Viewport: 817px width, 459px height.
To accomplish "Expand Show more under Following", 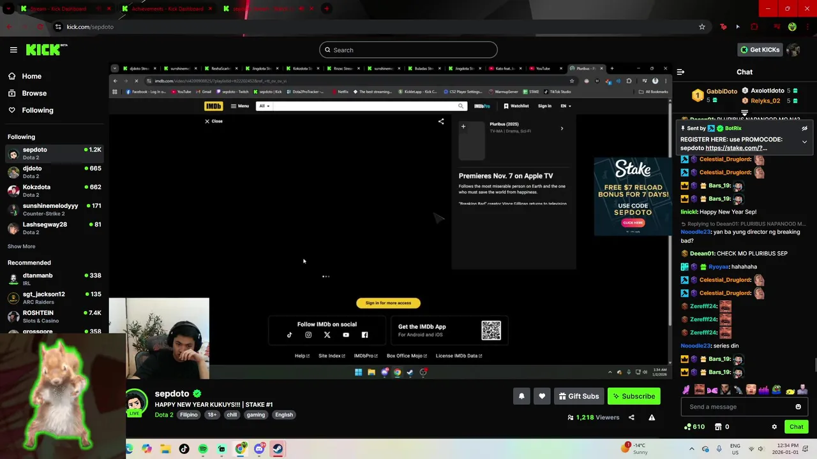I will pos(21,246).
